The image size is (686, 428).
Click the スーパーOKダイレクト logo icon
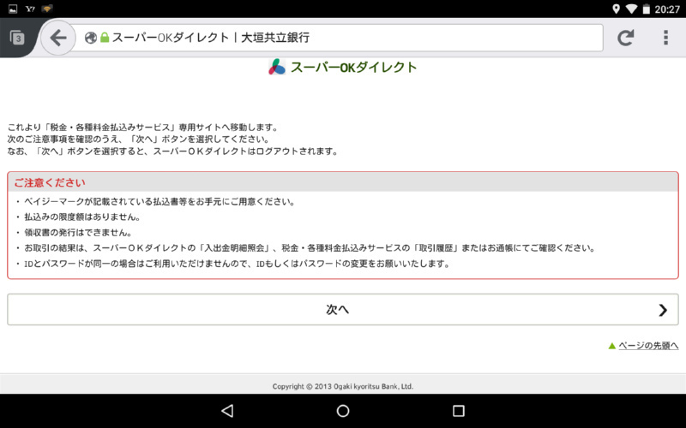click(277, 67)
